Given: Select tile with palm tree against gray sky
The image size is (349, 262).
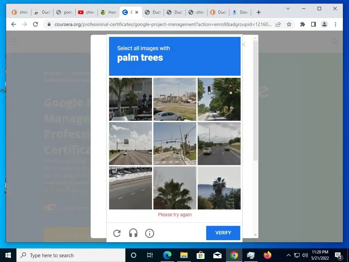Looking at the screenshot, I should (x=175, y=188).
